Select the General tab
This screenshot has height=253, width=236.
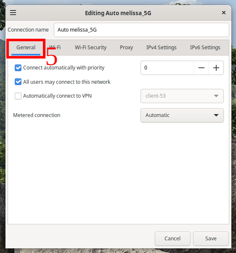(26, 48)
